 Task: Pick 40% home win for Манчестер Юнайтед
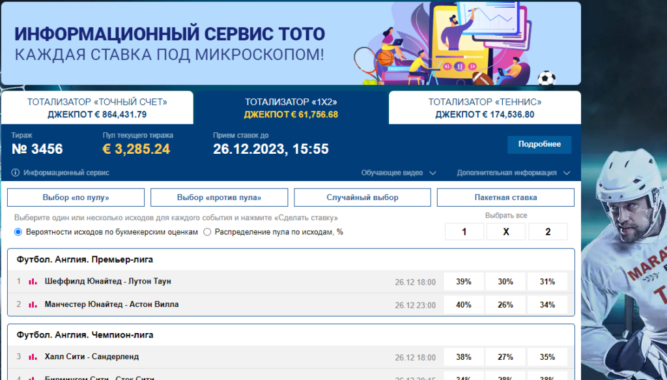[464, 304]
